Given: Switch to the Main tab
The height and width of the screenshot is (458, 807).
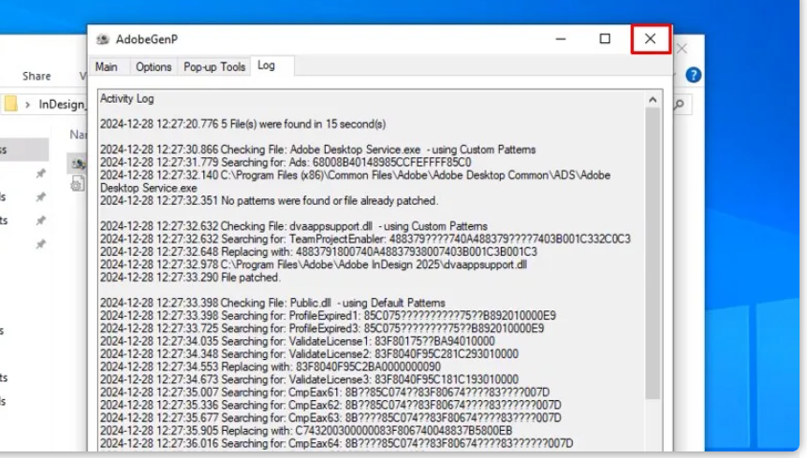Looking at the screenshot, I should click(107, 66).
